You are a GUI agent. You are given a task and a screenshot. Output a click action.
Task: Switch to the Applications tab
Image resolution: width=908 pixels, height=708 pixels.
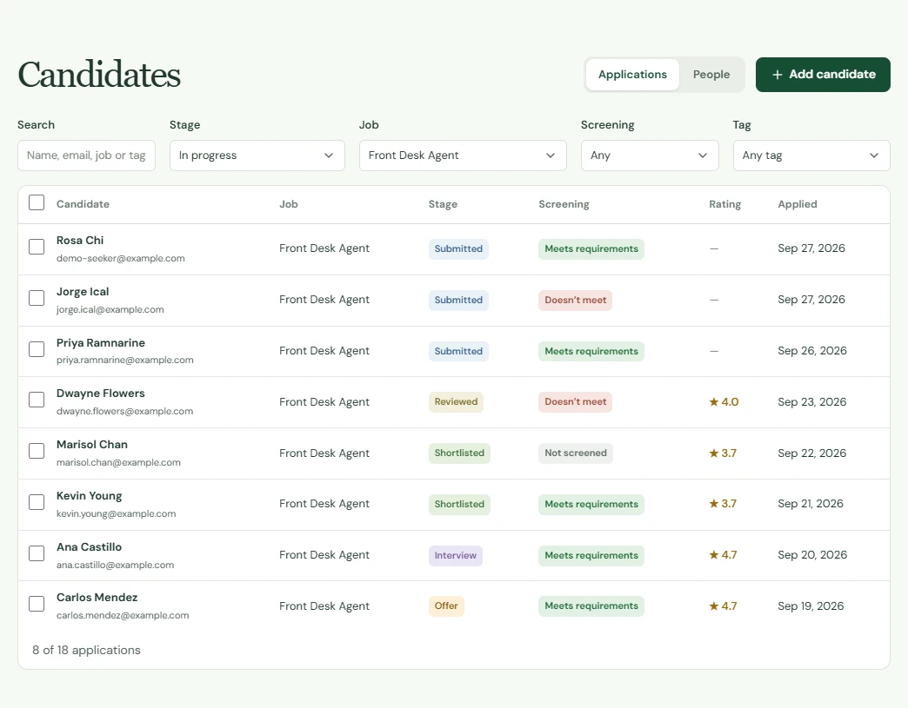point(632,75)
